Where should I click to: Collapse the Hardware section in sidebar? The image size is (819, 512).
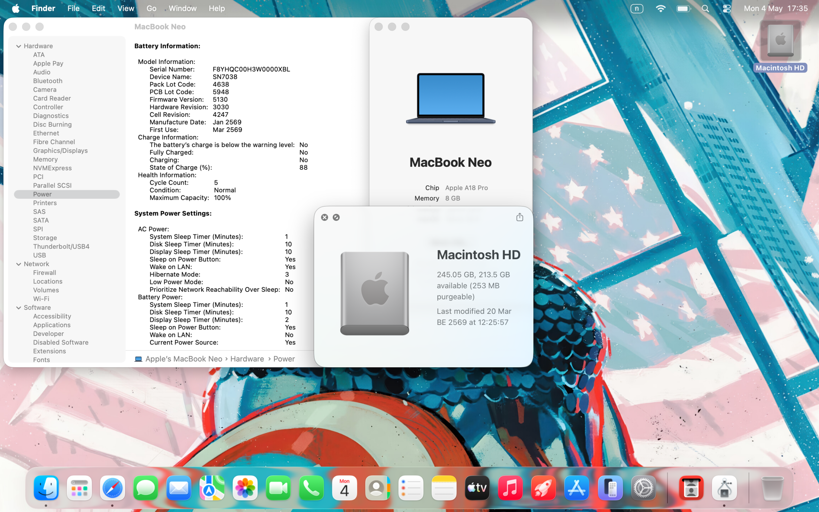click(x=19, y=46)
